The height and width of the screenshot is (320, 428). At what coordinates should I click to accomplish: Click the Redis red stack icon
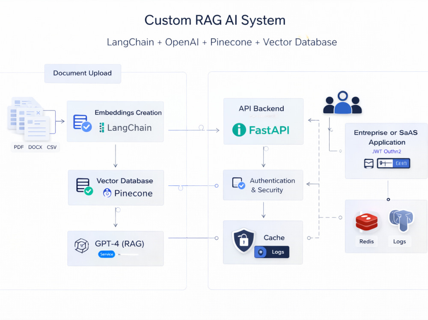[x=367, y=222]
